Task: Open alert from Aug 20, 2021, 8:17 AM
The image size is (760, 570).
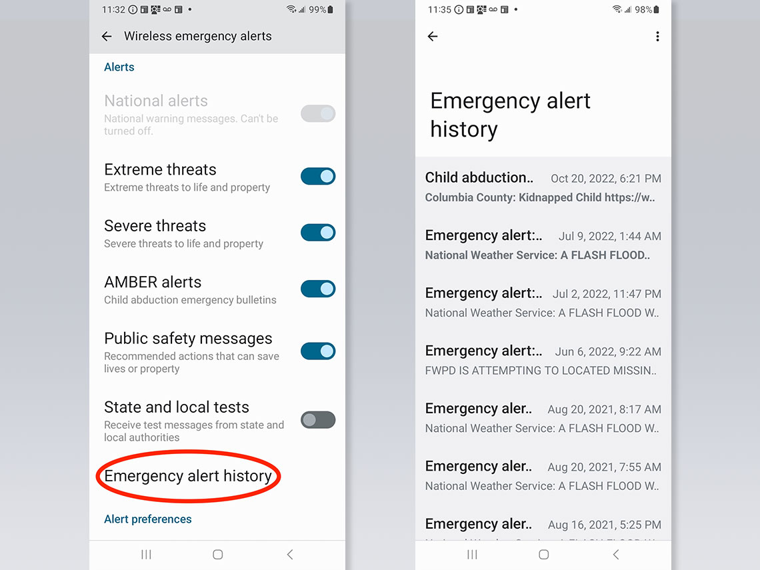Action: 543,418
